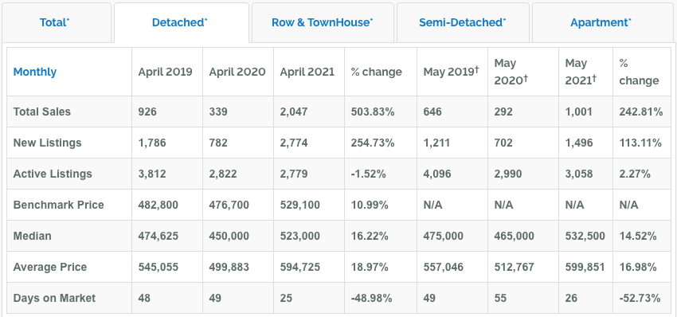
Task: Switch to the Semi-Detached tab
Action: [x=463, y=22]
